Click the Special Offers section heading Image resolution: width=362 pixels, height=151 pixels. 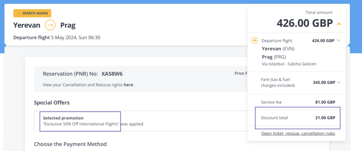tap(52, 103)
